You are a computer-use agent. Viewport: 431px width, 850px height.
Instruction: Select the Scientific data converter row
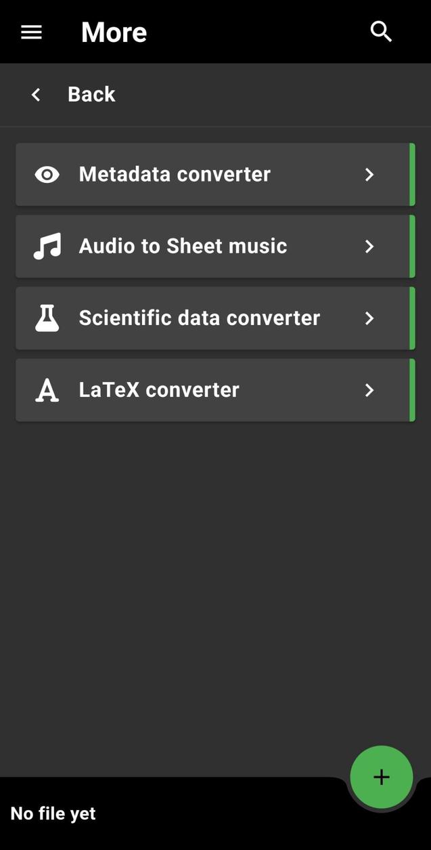pyautogui.click(x=200, y=317)
